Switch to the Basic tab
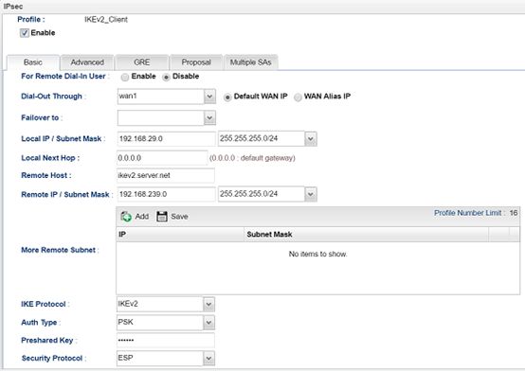The image size is (525, 371). 33,62
